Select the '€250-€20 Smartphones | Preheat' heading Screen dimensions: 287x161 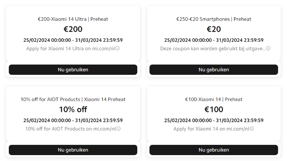coord(214,19)
